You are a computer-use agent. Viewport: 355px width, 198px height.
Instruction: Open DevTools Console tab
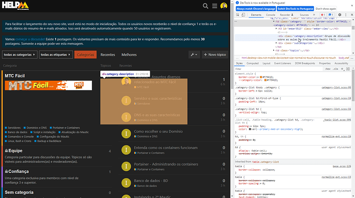pos(270,15)
